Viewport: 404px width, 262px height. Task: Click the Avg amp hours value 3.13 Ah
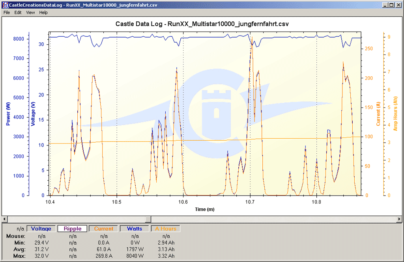point(166,249)
